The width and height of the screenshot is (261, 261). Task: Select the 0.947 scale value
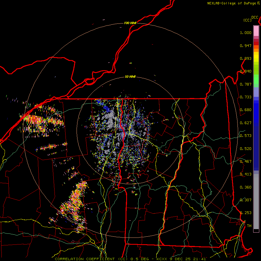tap(246, 46)
